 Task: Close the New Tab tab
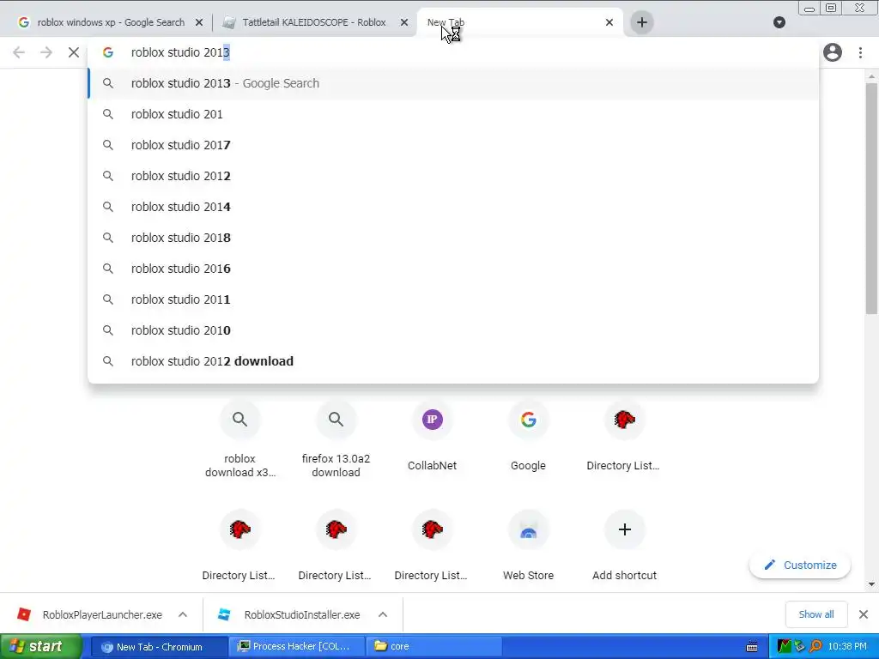point(609,22)
